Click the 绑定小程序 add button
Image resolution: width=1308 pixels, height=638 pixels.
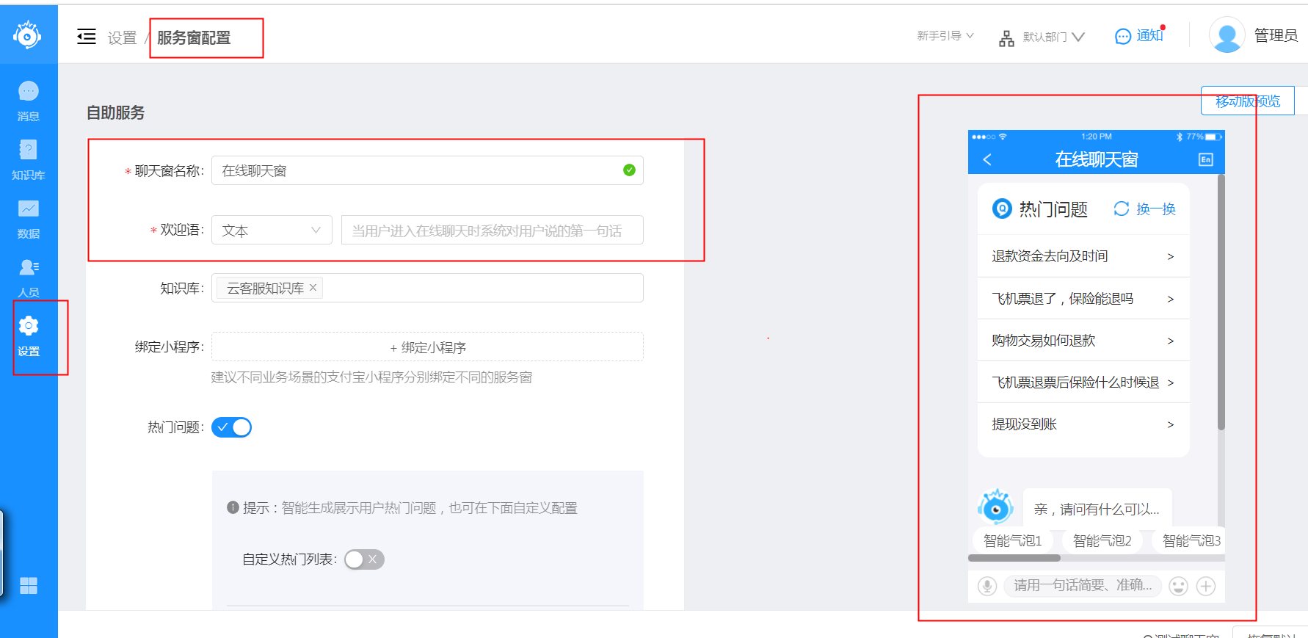(x=427, y=347)
